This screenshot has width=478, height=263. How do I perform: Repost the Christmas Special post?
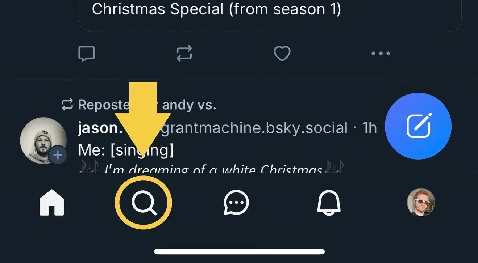tap(184, 53)
